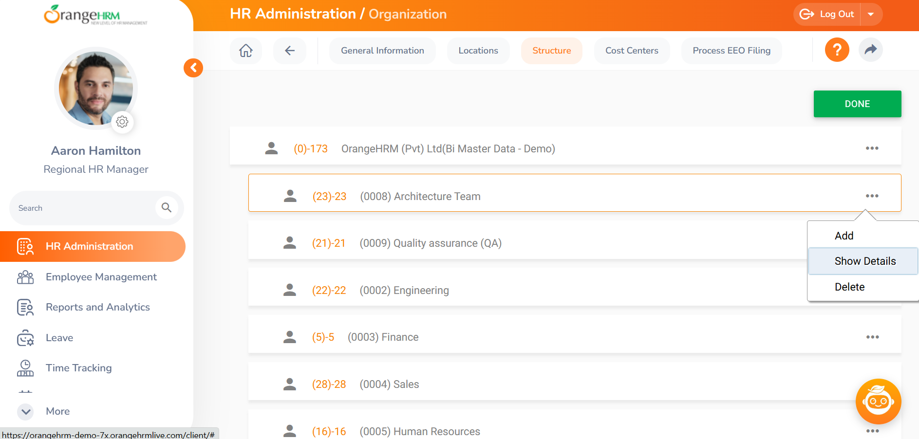
Task: Click person icon in Engineering row
Action: [290, 290]
